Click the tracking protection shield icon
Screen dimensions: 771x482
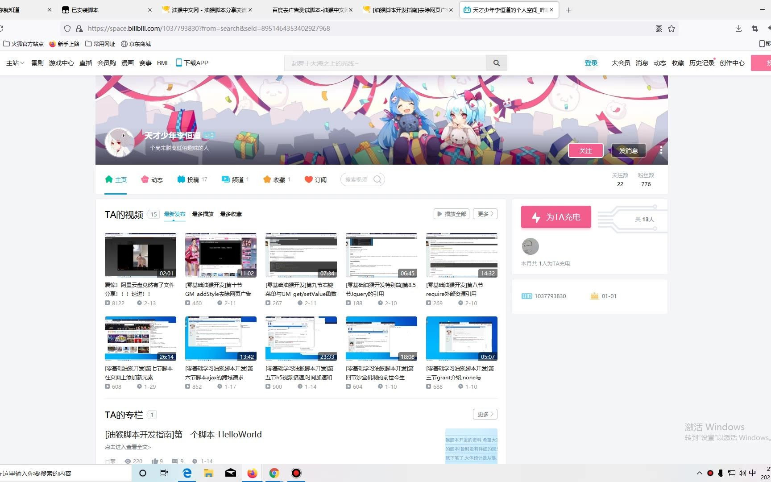click(x=67, y=29)
